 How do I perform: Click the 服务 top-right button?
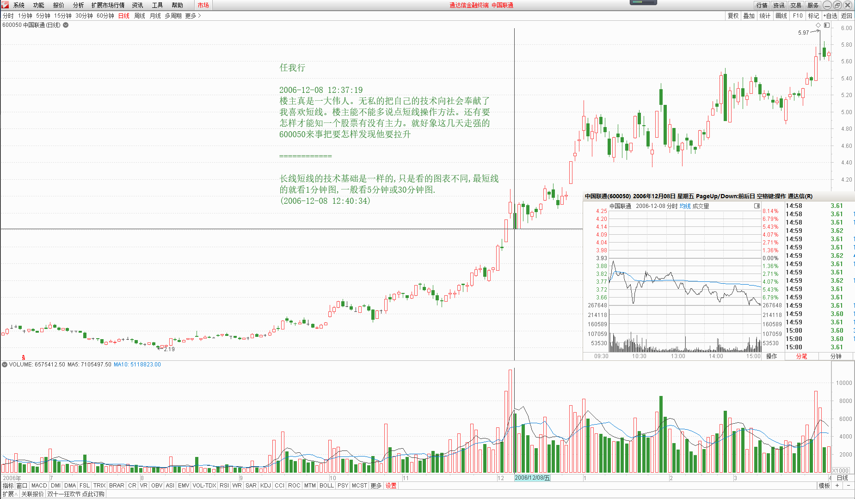coord(813,5)
